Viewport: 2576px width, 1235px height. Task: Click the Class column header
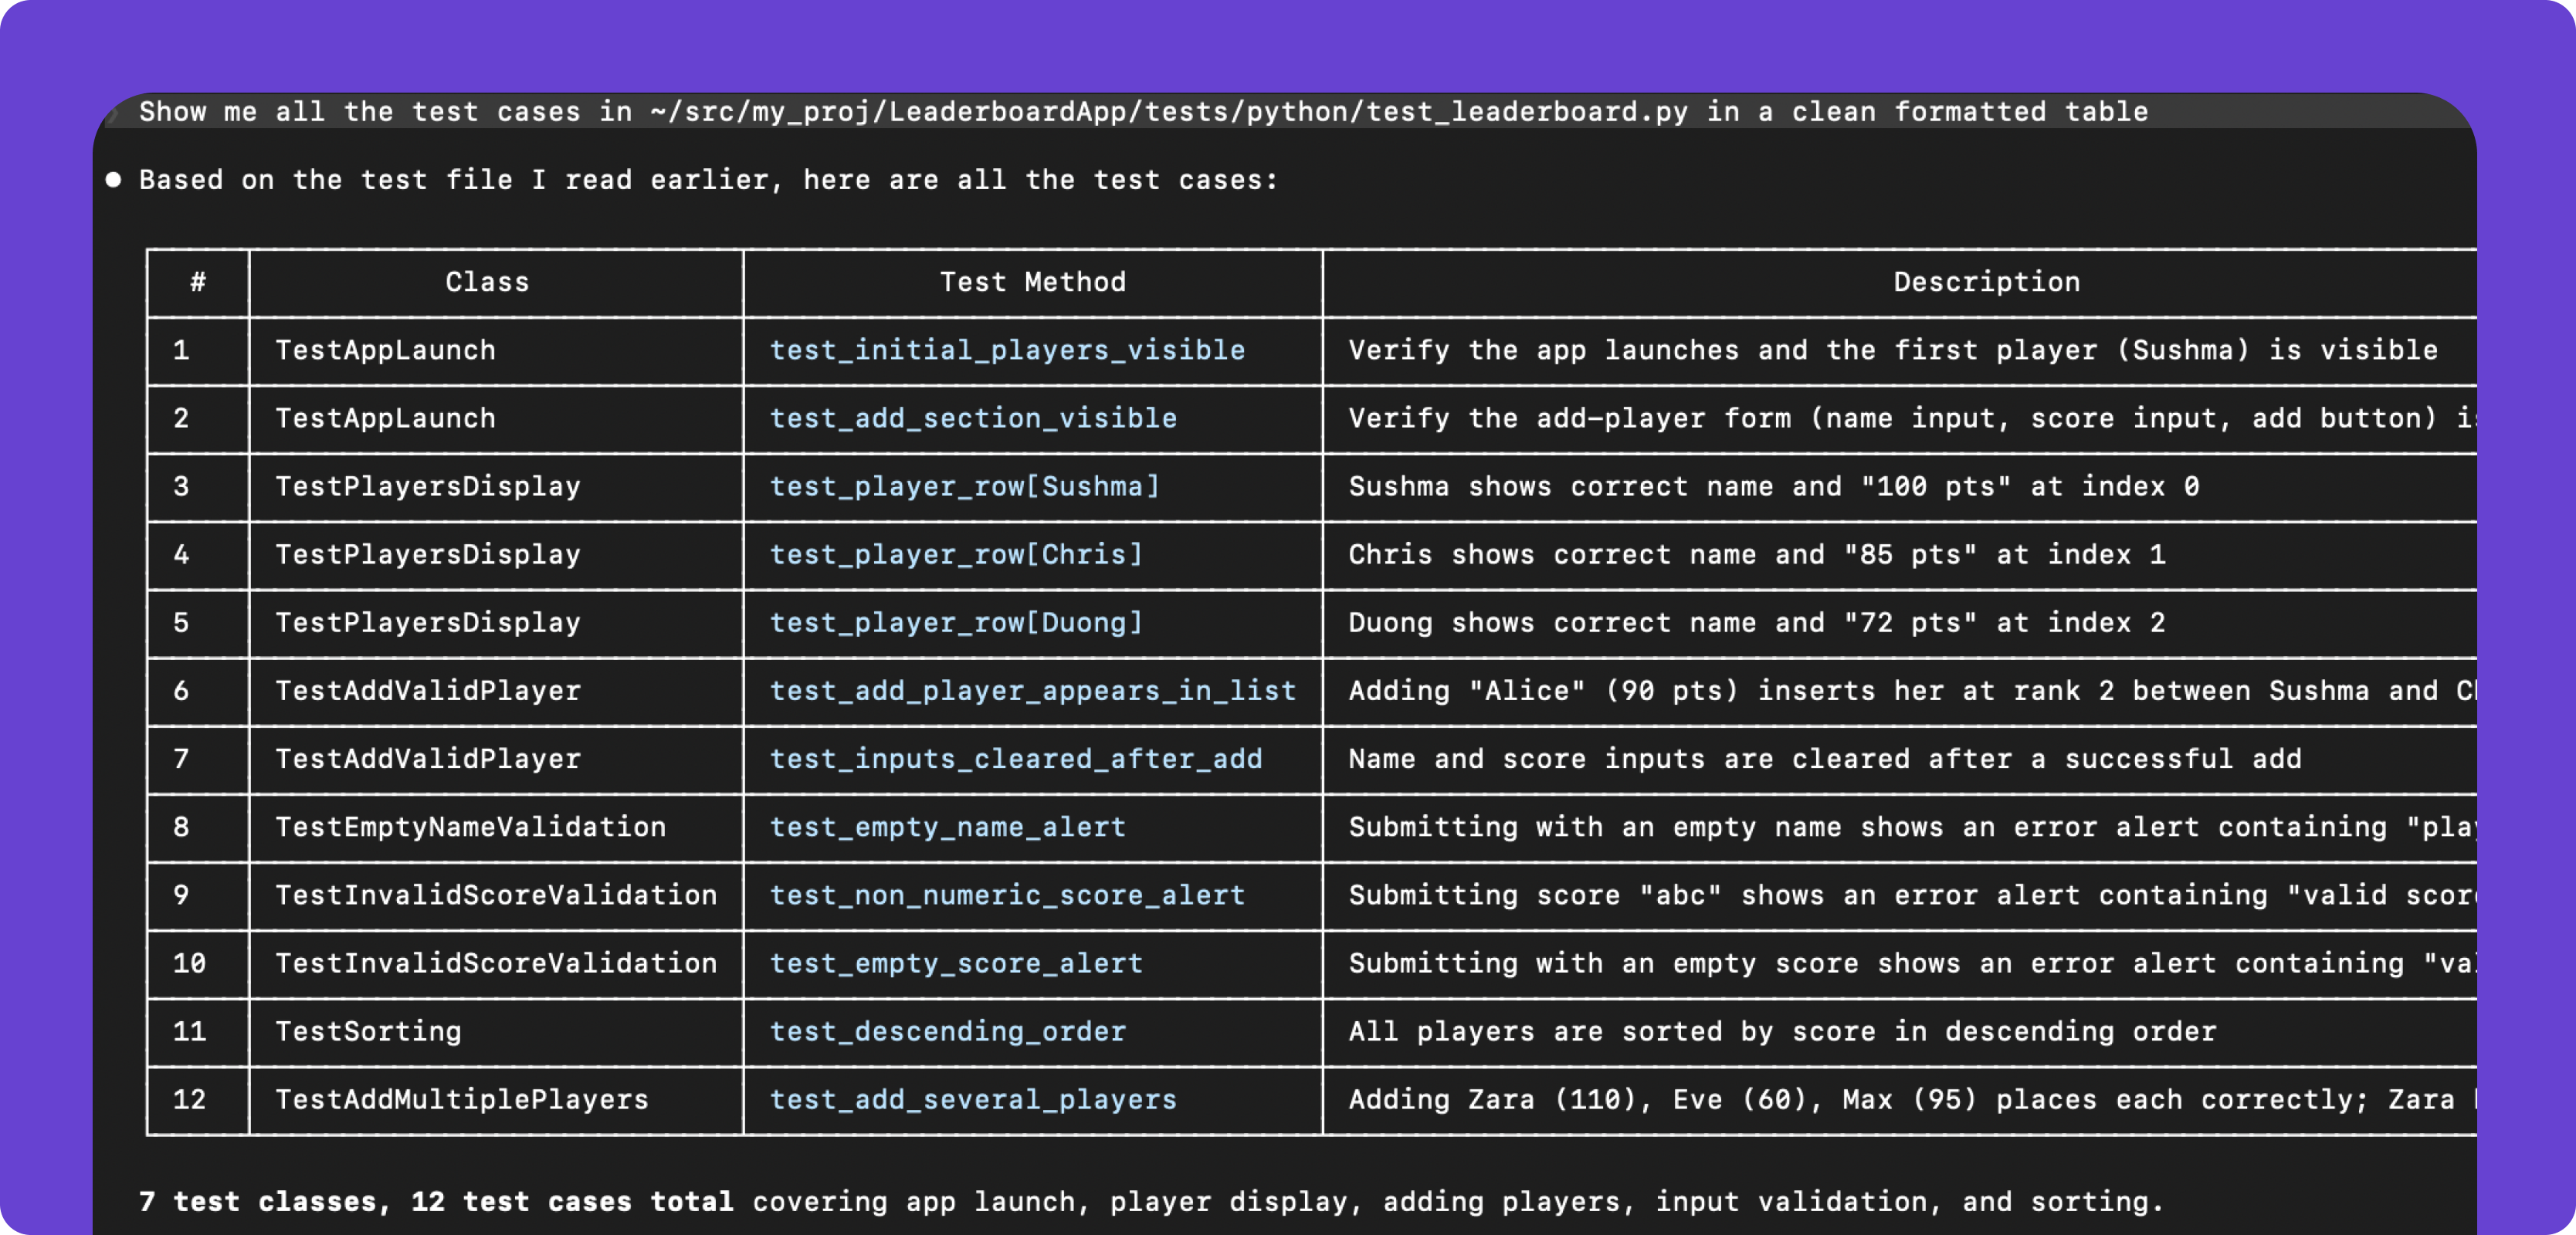point(487,282)
